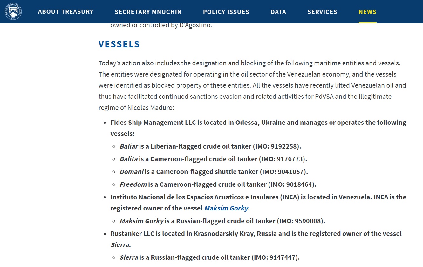
Task: Click the italic Baliar vessel name
Action: 129,146
